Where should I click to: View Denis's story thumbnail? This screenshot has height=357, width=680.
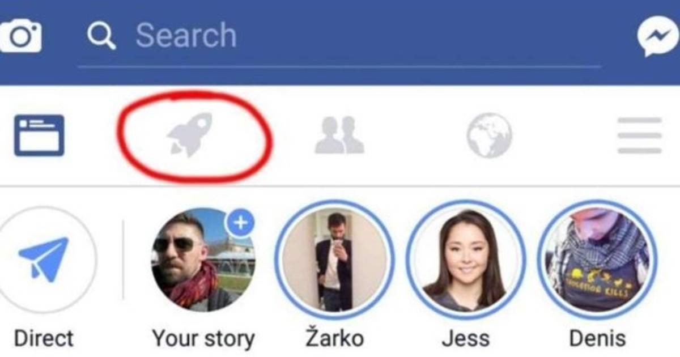click(597, 260)
